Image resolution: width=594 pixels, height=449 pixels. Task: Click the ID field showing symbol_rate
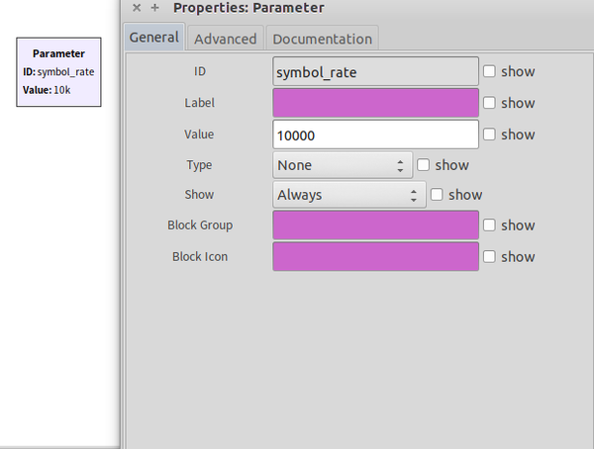click(376, 72)
